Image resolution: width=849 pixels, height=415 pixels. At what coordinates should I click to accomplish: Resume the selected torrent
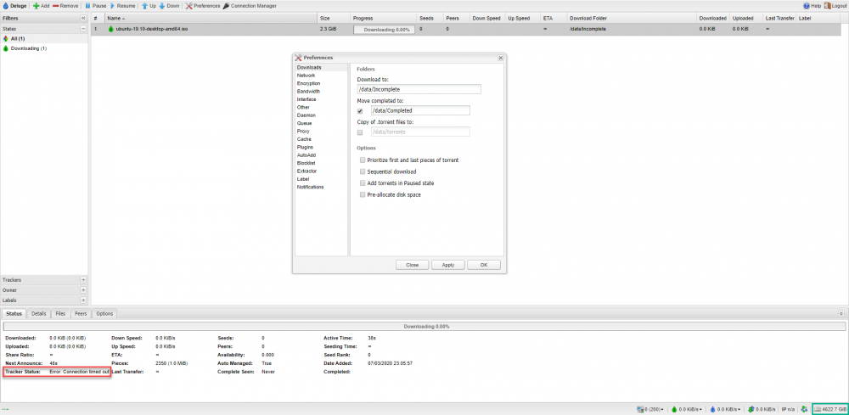point(122,5)
